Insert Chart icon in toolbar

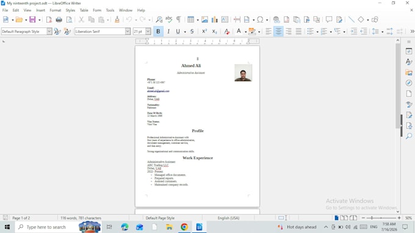click(215, 20)
